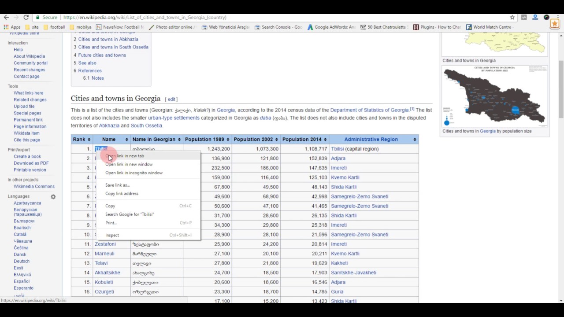
Task: Open the 50 Best Chatroulette bookmark
Action: [384, 27]
